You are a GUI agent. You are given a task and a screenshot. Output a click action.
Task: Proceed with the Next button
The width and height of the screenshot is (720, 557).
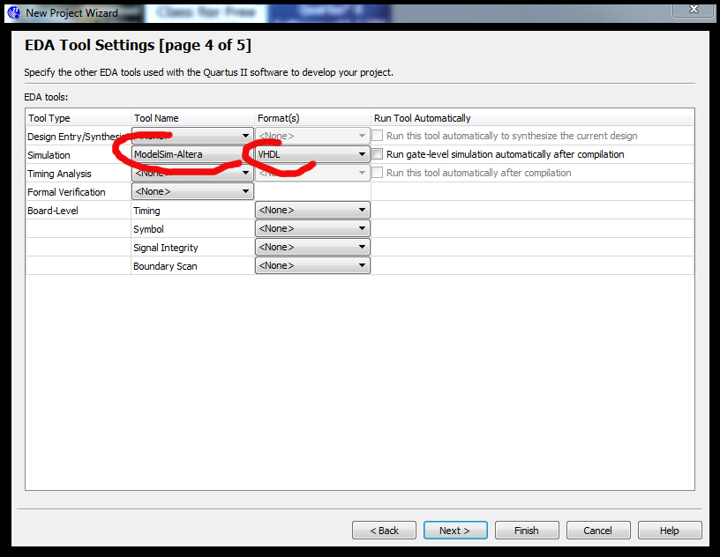455,531
